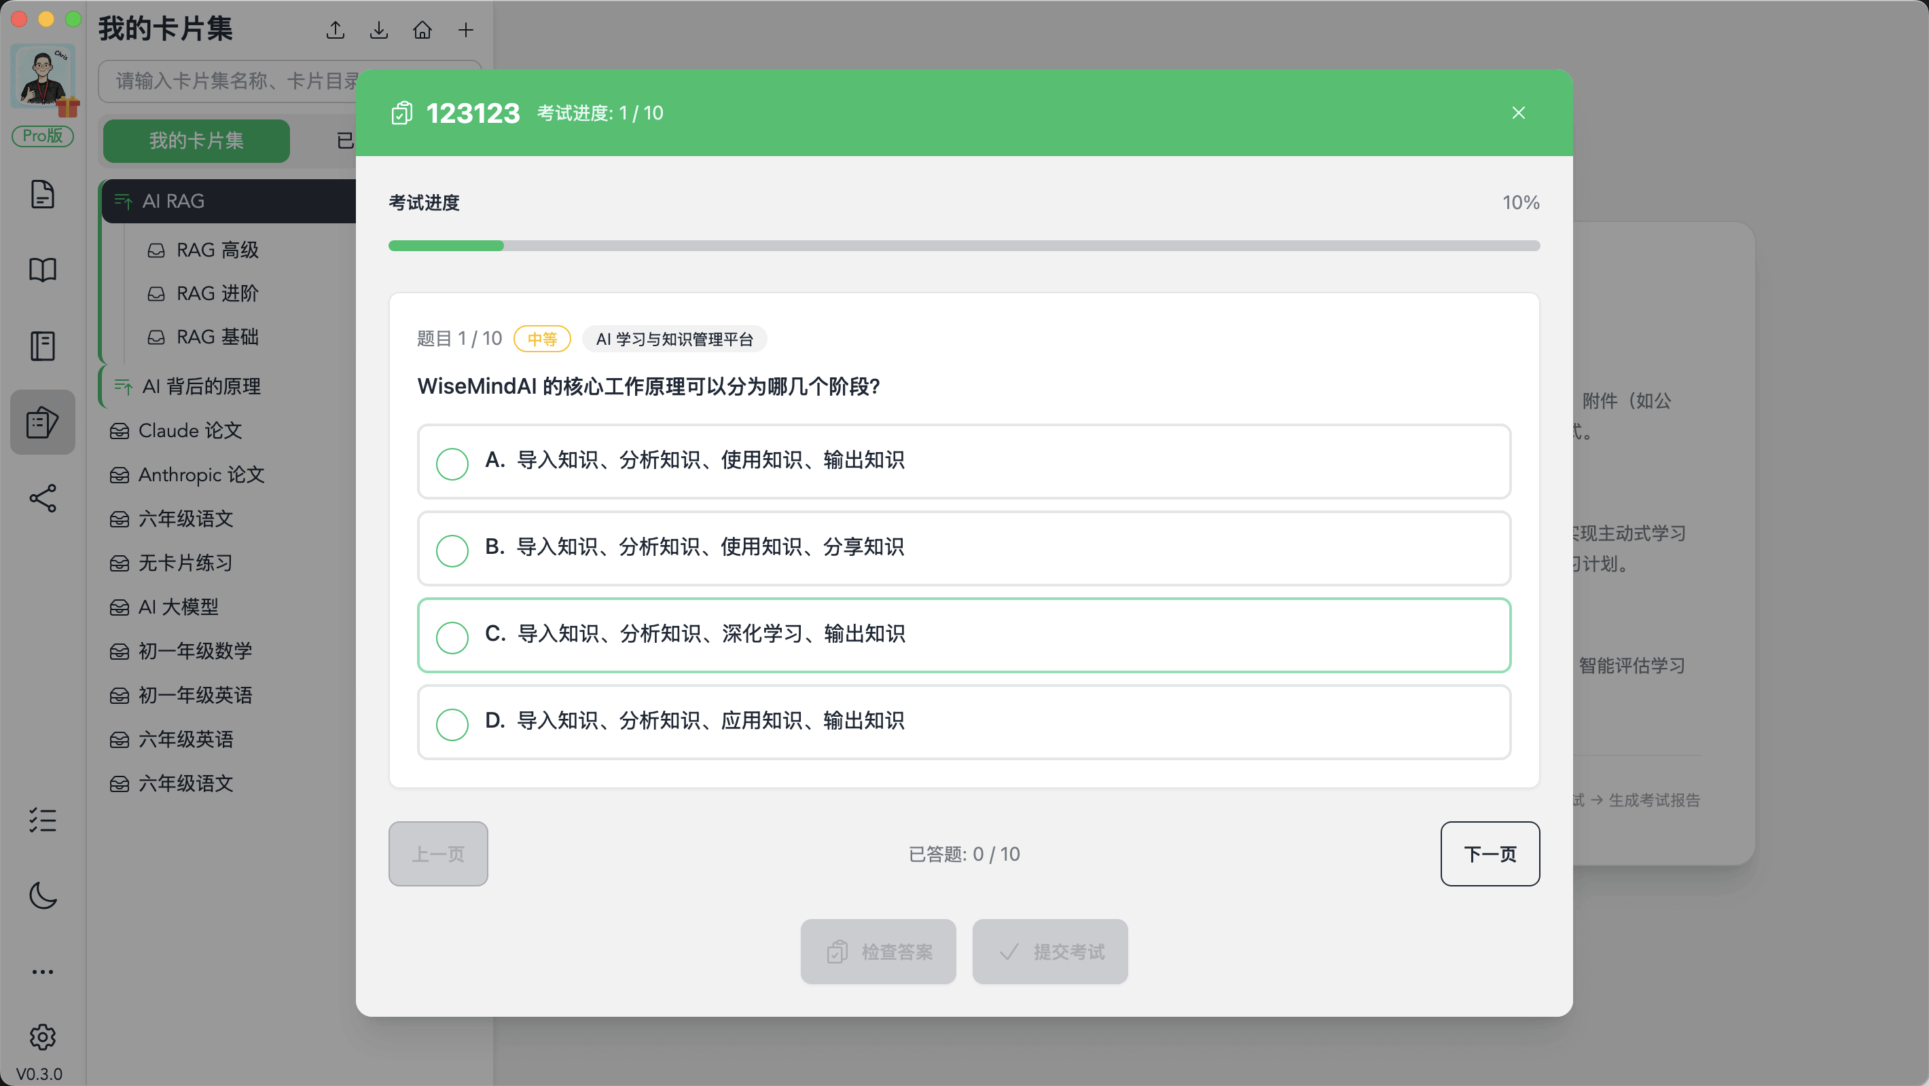1929x1086 pixels.
Task: Enable dark mode via the moon icon
Action: point(42,896)
